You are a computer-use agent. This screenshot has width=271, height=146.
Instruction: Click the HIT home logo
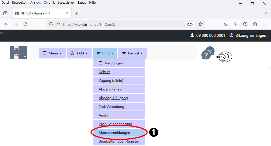point(19,52)
